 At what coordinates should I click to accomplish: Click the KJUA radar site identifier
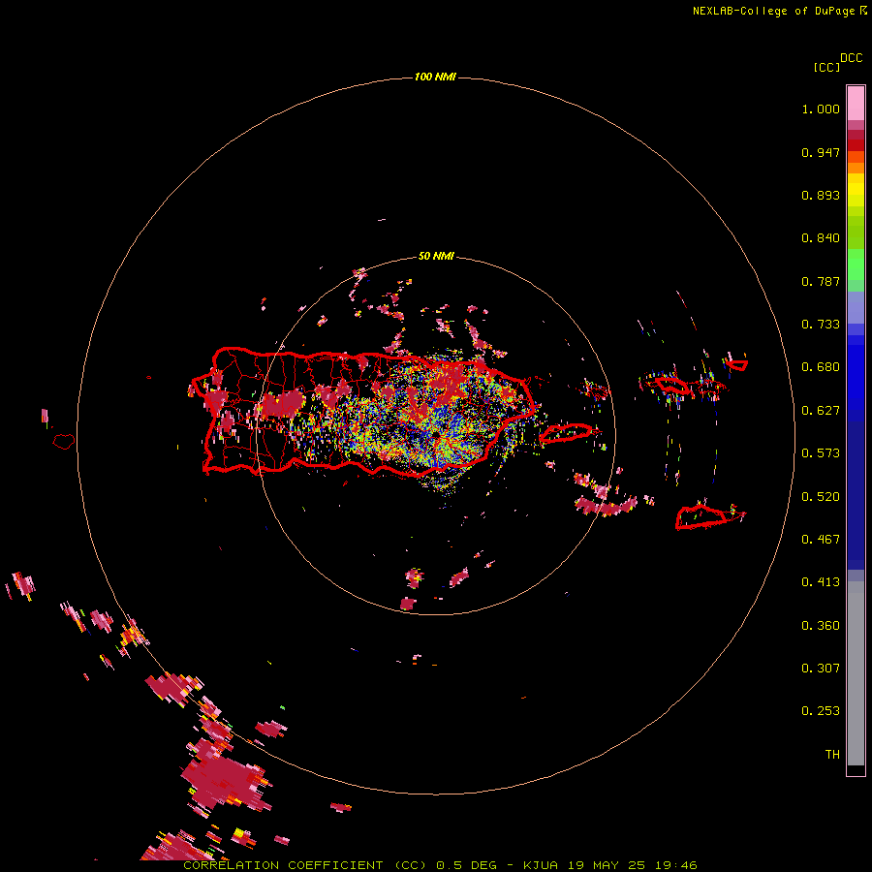click(x=540, y=865)
